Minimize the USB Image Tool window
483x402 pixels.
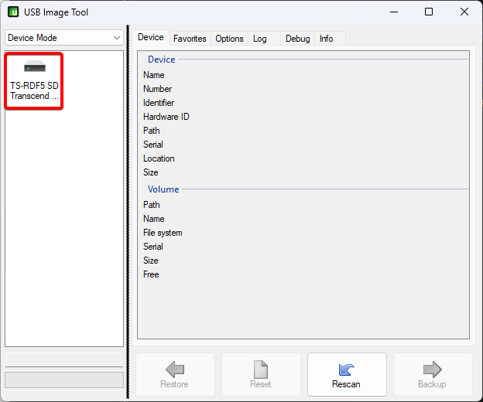(x=393, y=12)
